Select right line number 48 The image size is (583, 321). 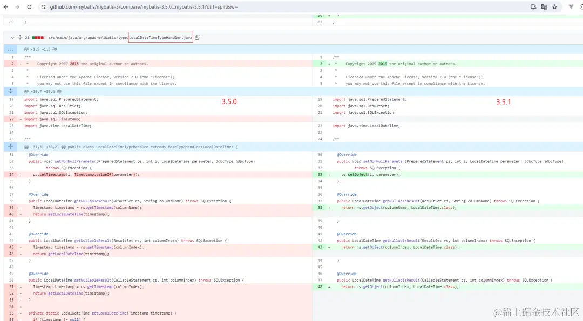pyautogui.click(x=320, y=287)
